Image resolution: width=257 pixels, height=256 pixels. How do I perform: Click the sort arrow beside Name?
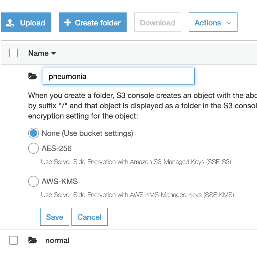tap(54, 53)
